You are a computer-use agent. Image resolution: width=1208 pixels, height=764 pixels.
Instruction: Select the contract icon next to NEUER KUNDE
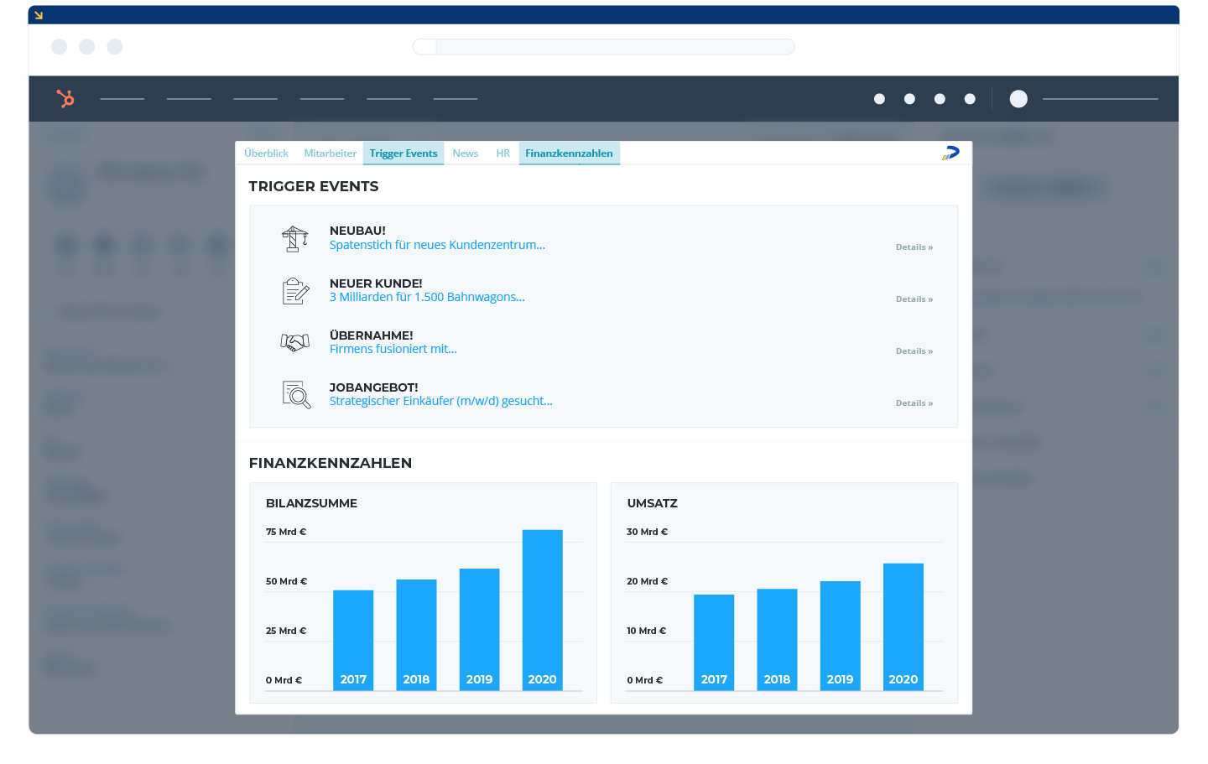(x=295, y=291)
